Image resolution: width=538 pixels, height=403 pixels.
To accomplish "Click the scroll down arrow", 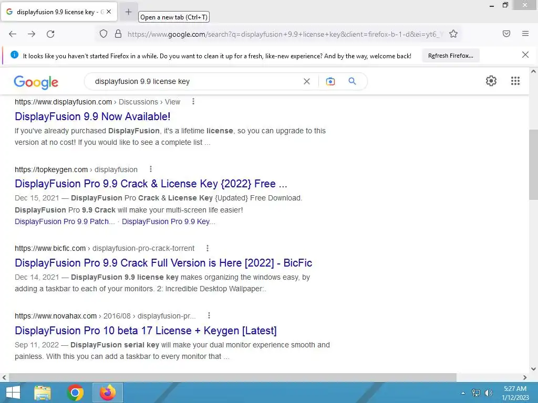I will (533, 369).
